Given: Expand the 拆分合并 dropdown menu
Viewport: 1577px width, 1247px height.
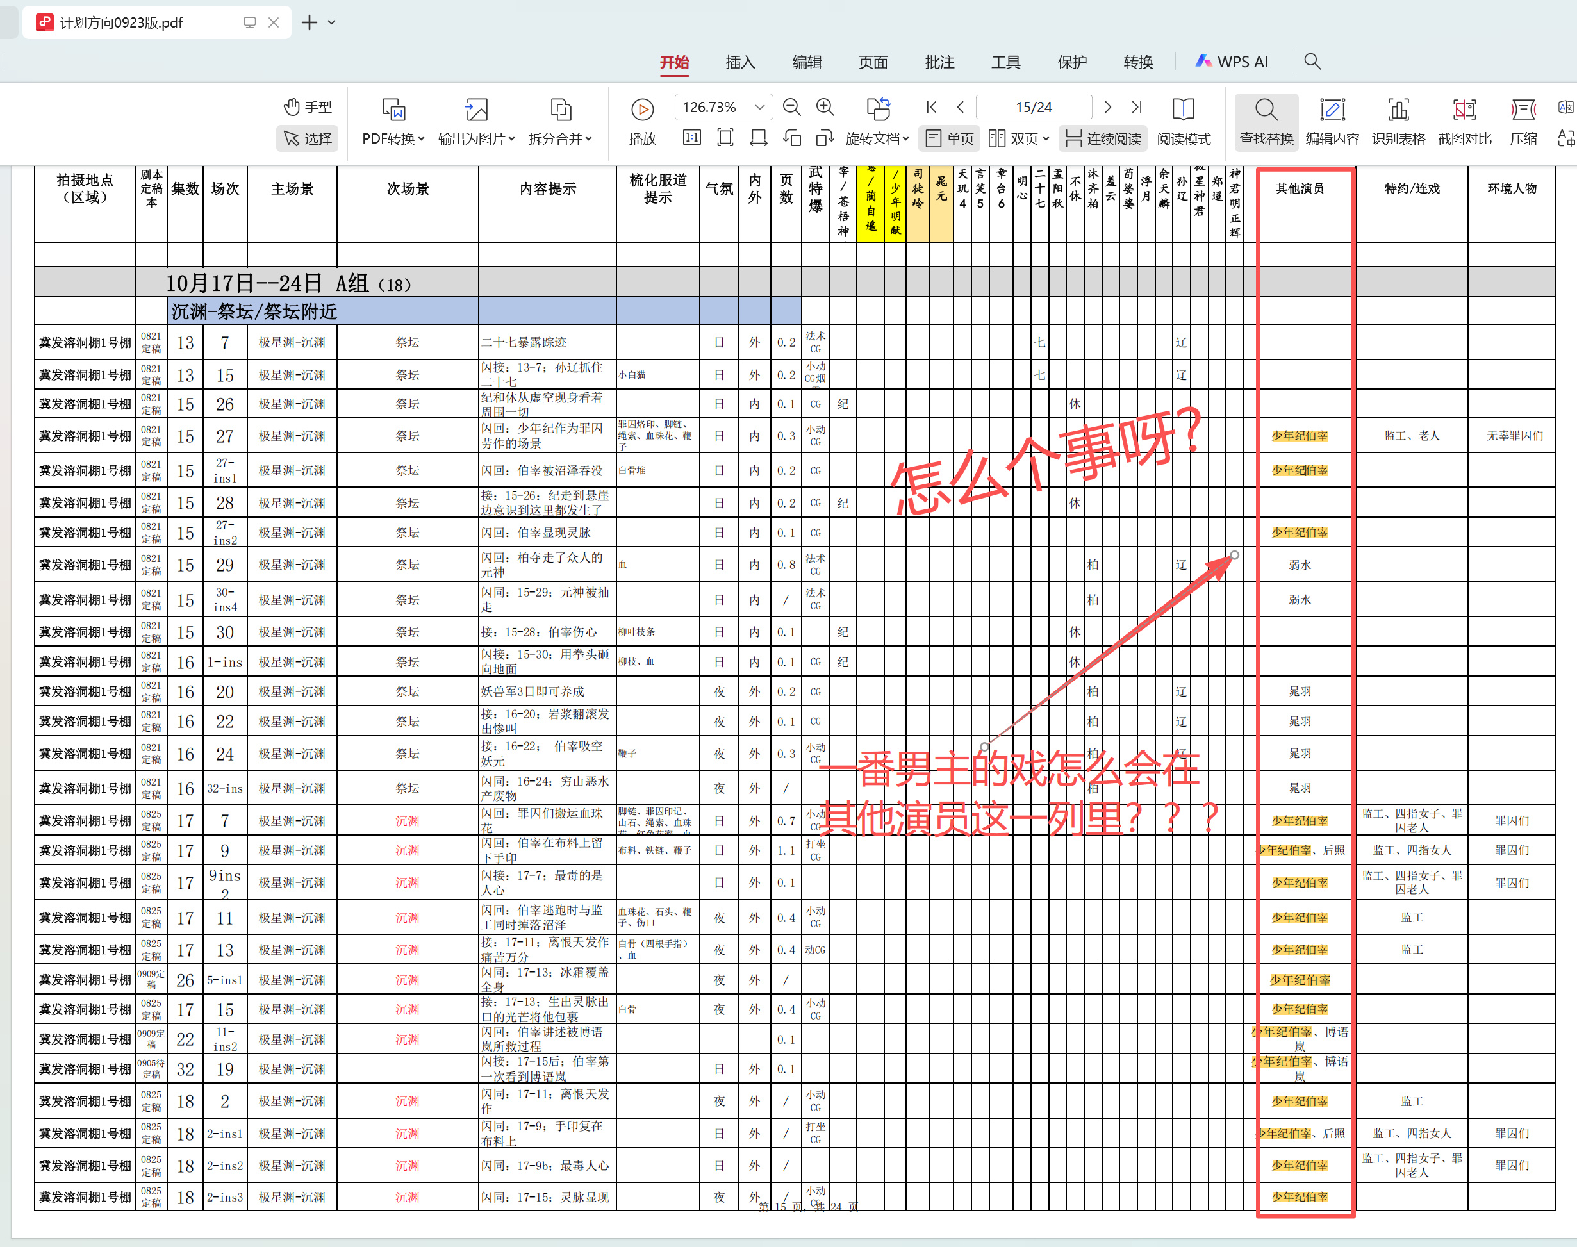Looking at the screenshot, I should pos(560,138).
